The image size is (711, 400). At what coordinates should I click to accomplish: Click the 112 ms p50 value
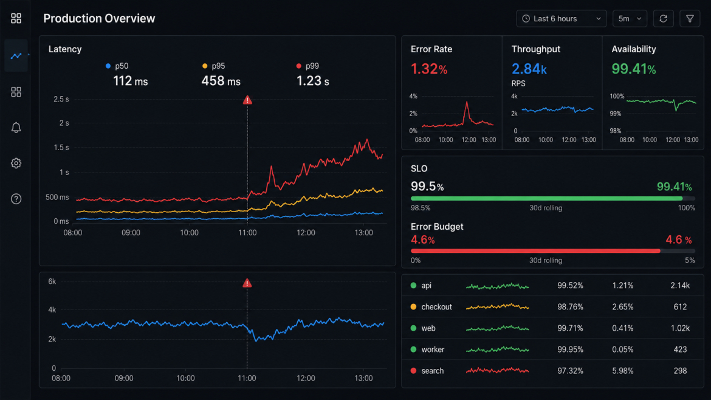click(x=130, y=81)
